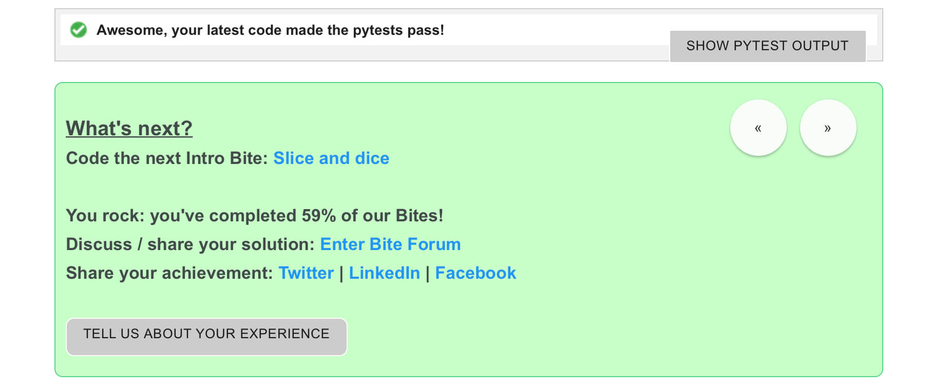Screen dimensions: 949x391
Task: Open the Slice and dice Bite link
Action: (x=331, y=158)
